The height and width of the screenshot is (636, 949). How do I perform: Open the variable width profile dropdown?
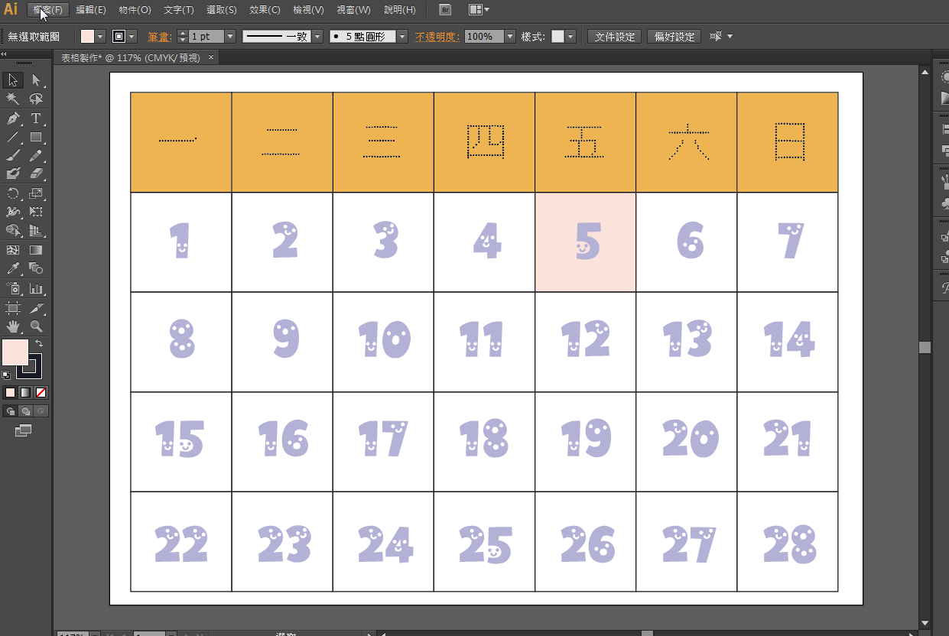(317, 37)
